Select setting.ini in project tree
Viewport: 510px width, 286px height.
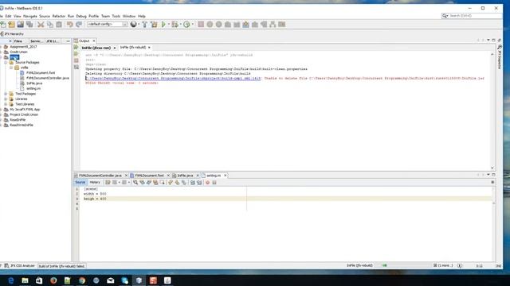[33, 88]
